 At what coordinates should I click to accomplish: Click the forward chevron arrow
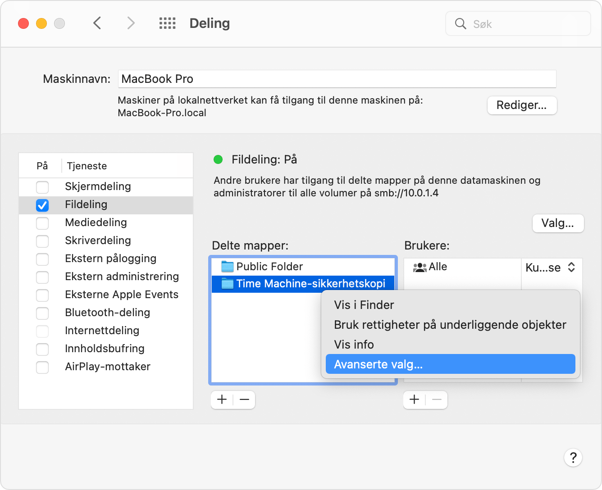pos(131,23)
